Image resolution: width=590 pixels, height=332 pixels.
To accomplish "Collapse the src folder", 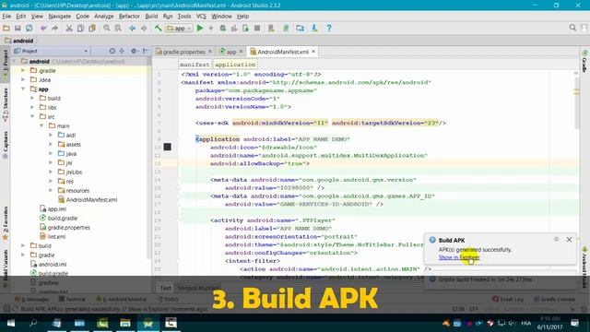I will click(x=32, y=117).
